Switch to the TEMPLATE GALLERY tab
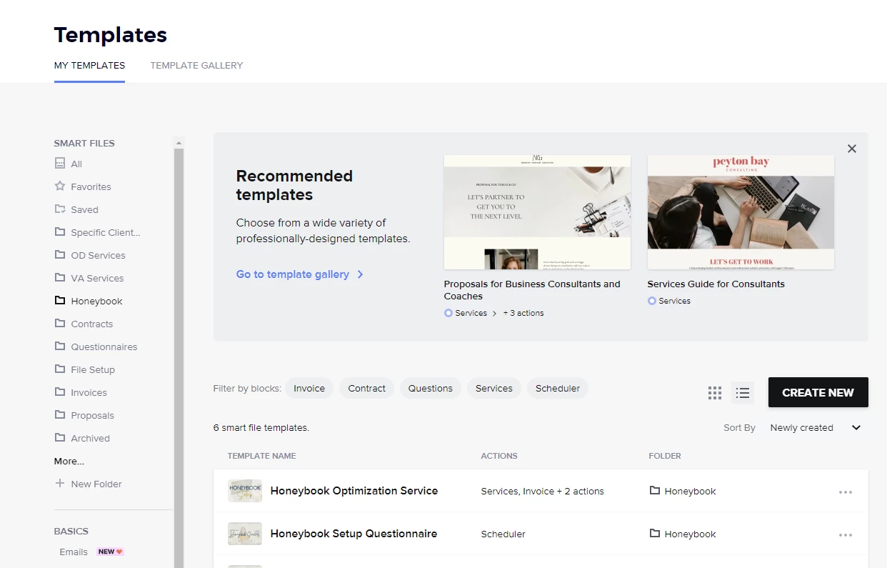This screenshot has height=568, width=887. pyautogui.click(x=196, y=65)
